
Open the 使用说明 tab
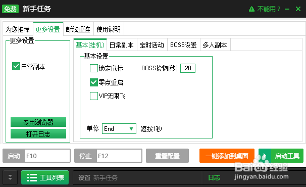(x=109, y=29)
